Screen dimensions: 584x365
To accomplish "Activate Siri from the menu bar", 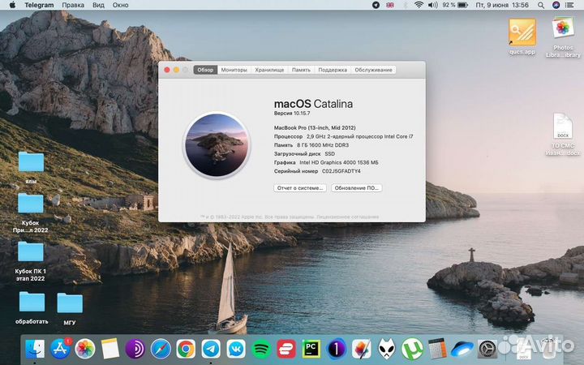I will click(x=556, y=5).
